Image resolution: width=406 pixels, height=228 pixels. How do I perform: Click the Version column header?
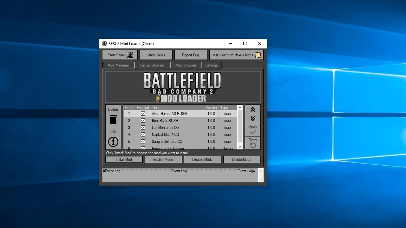[x=211, y=108]
